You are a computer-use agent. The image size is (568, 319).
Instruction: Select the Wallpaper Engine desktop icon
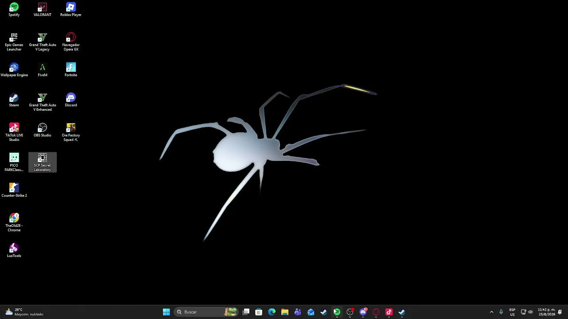pos(14,70)
